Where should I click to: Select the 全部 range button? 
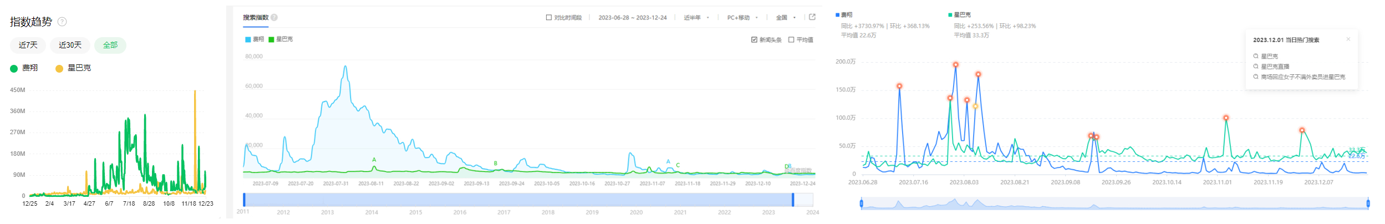(x=110, y=45)
